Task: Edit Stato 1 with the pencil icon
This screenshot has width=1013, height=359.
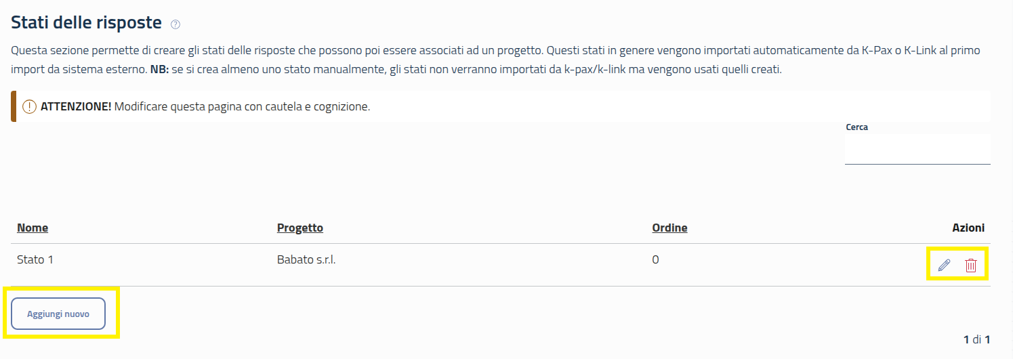Action: pyautogui.click(x=944, y=265)
